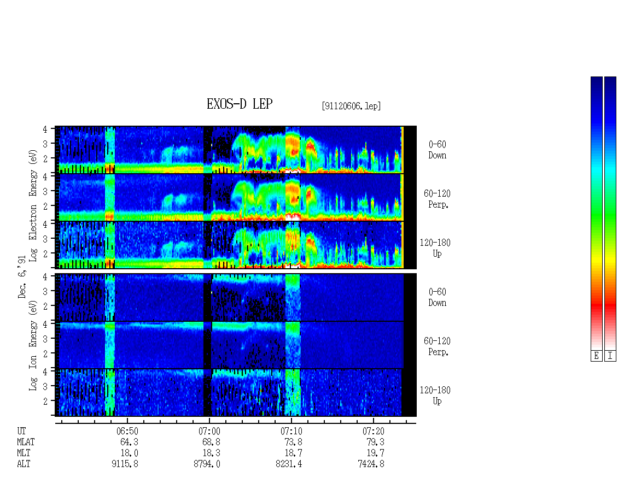Click the 07:20 UT time label
This screenshot has width=618, height=478.
click(373, 431)
